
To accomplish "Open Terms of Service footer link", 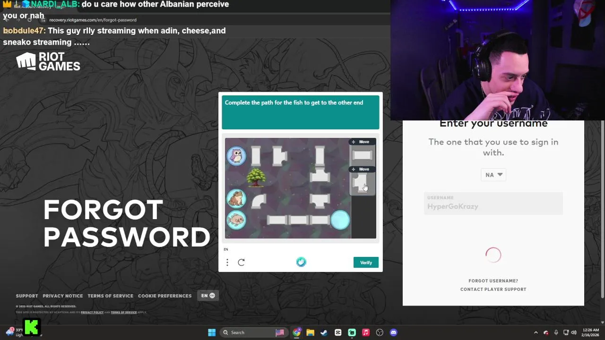I will click(111, 296).
